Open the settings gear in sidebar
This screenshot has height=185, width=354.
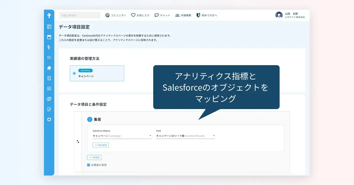coord(49,120)
